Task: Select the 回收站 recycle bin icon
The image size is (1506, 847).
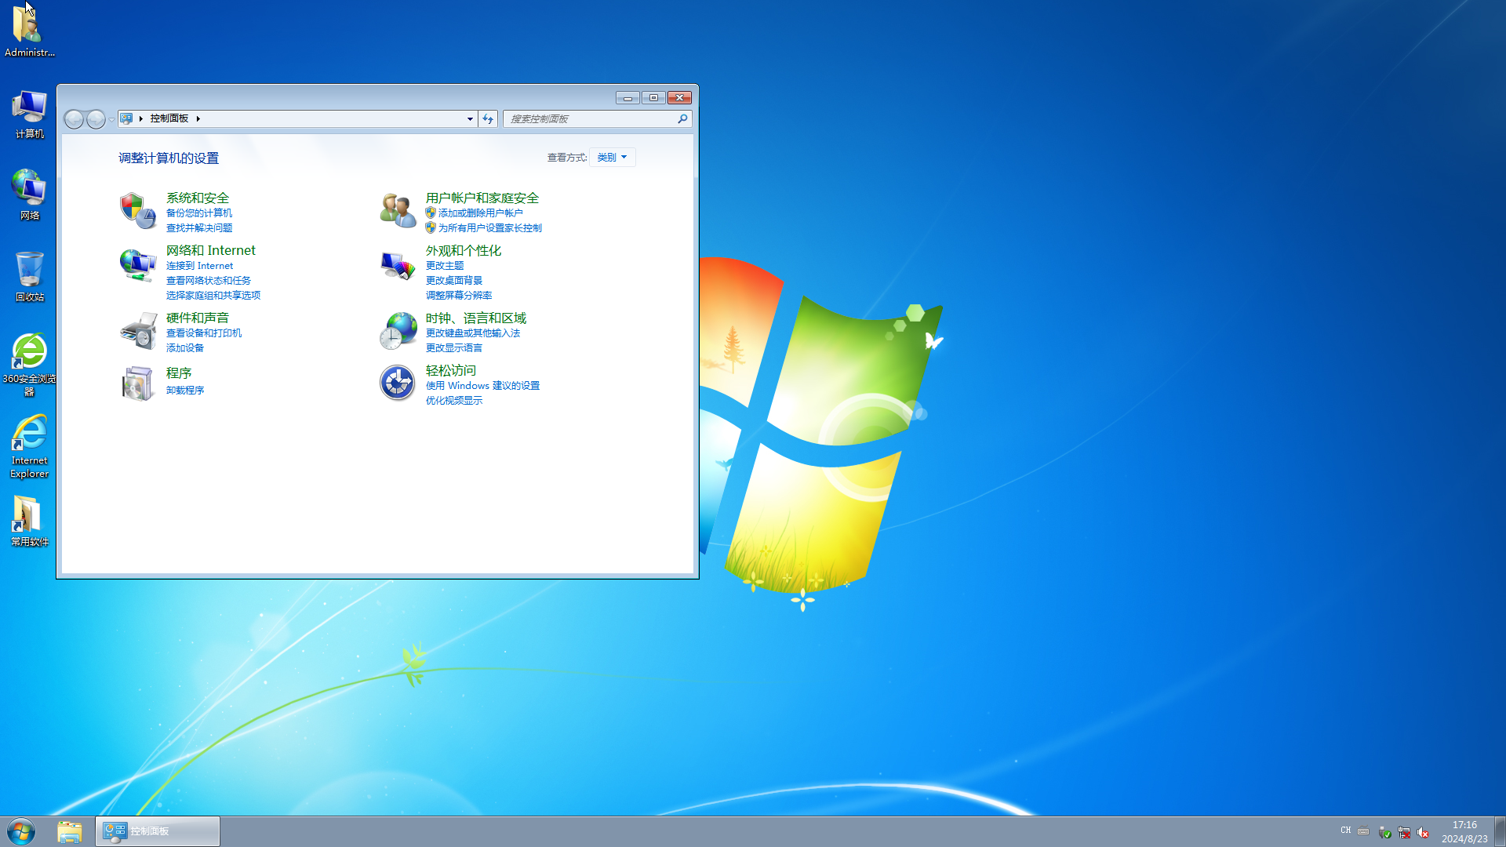Action: point(30,277)
